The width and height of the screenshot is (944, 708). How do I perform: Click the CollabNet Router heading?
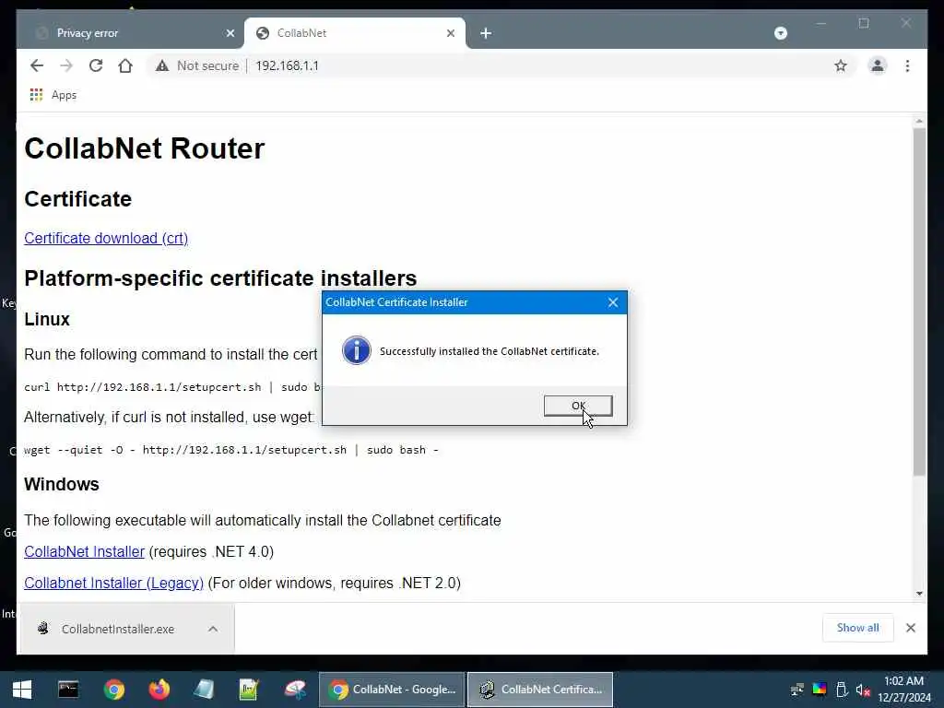point(145,148)
